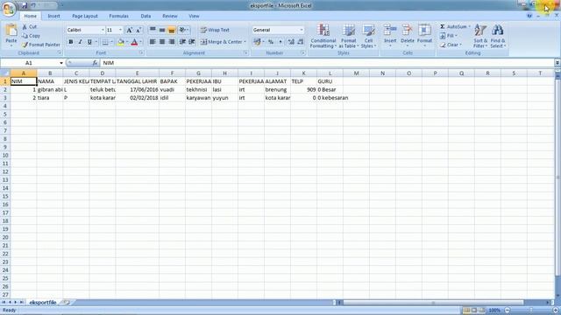Open Format as Table gallery
Viewport: 561px width, 315px height.
pyautogui.click(x=349, y=36)
